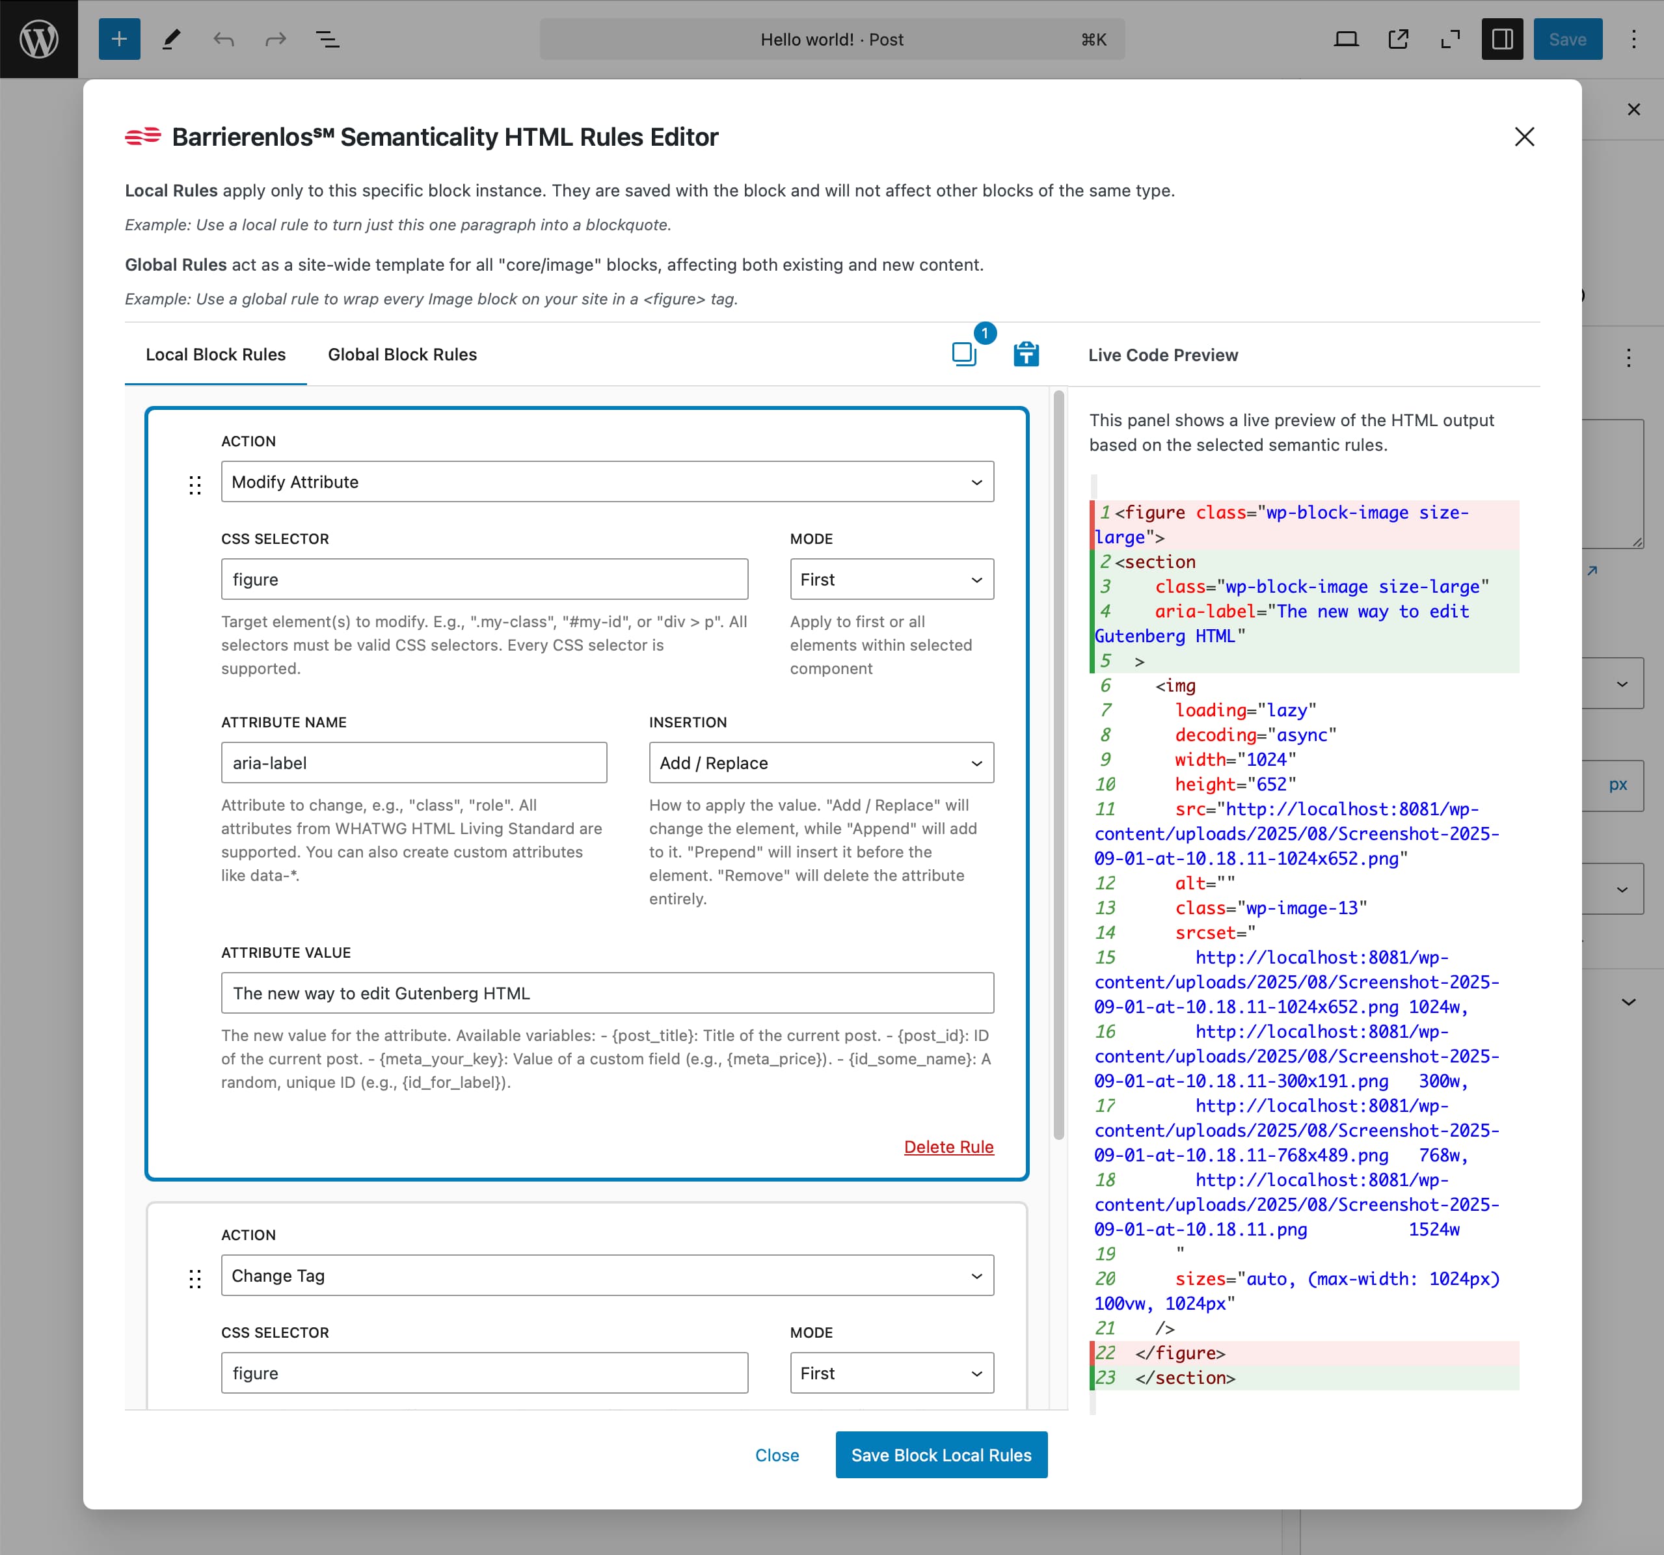Switch to the Global Block Rules tab
Image resolution: width=1664 pixels, height=1555 pixels.
[403, 354]
